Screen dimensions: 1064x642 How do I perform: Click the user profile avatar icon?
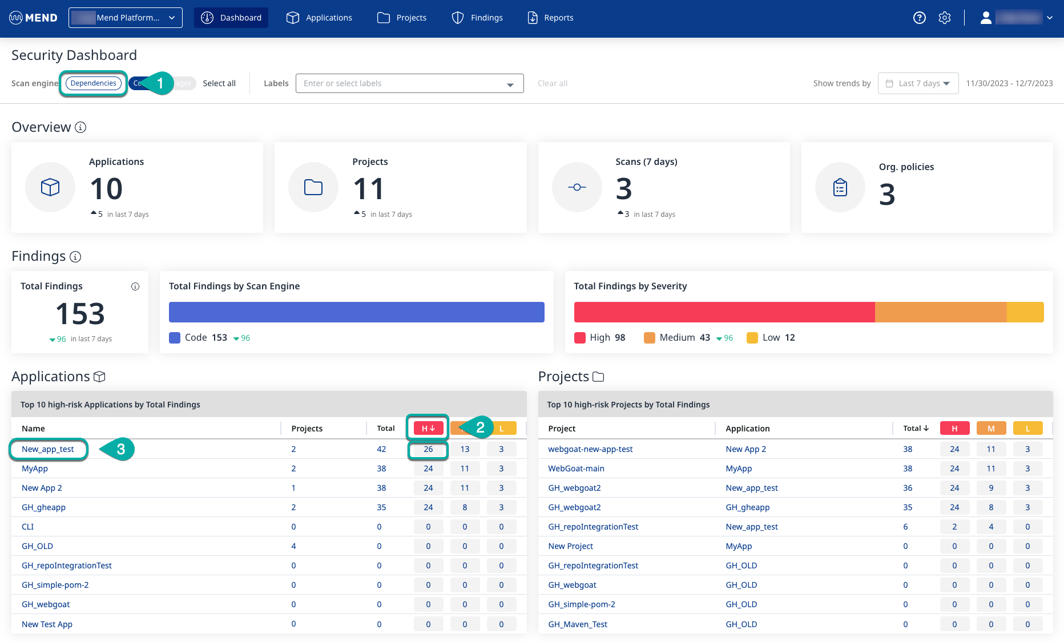(986, 18)
